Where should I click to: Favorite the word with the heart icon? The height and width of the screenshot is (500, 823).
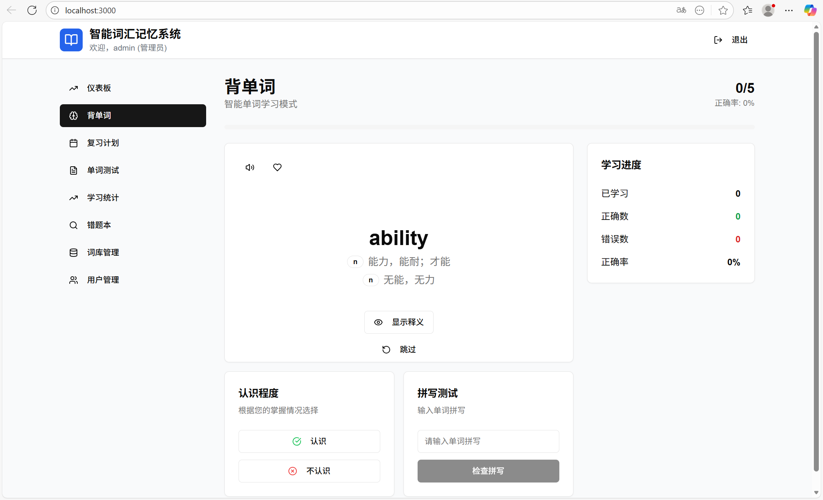[277, 167]
